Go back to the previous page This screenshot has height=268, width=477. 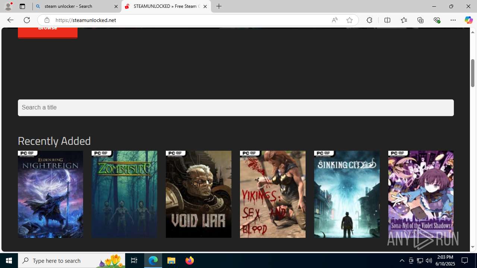(x=10, y=20)
